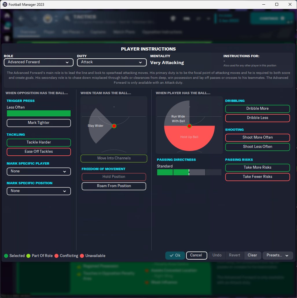This screenshot has width=297, height=298.
Task: Switch to the Overview tab behind dialog
Action: pyautogui.click(x=28, y=32)
